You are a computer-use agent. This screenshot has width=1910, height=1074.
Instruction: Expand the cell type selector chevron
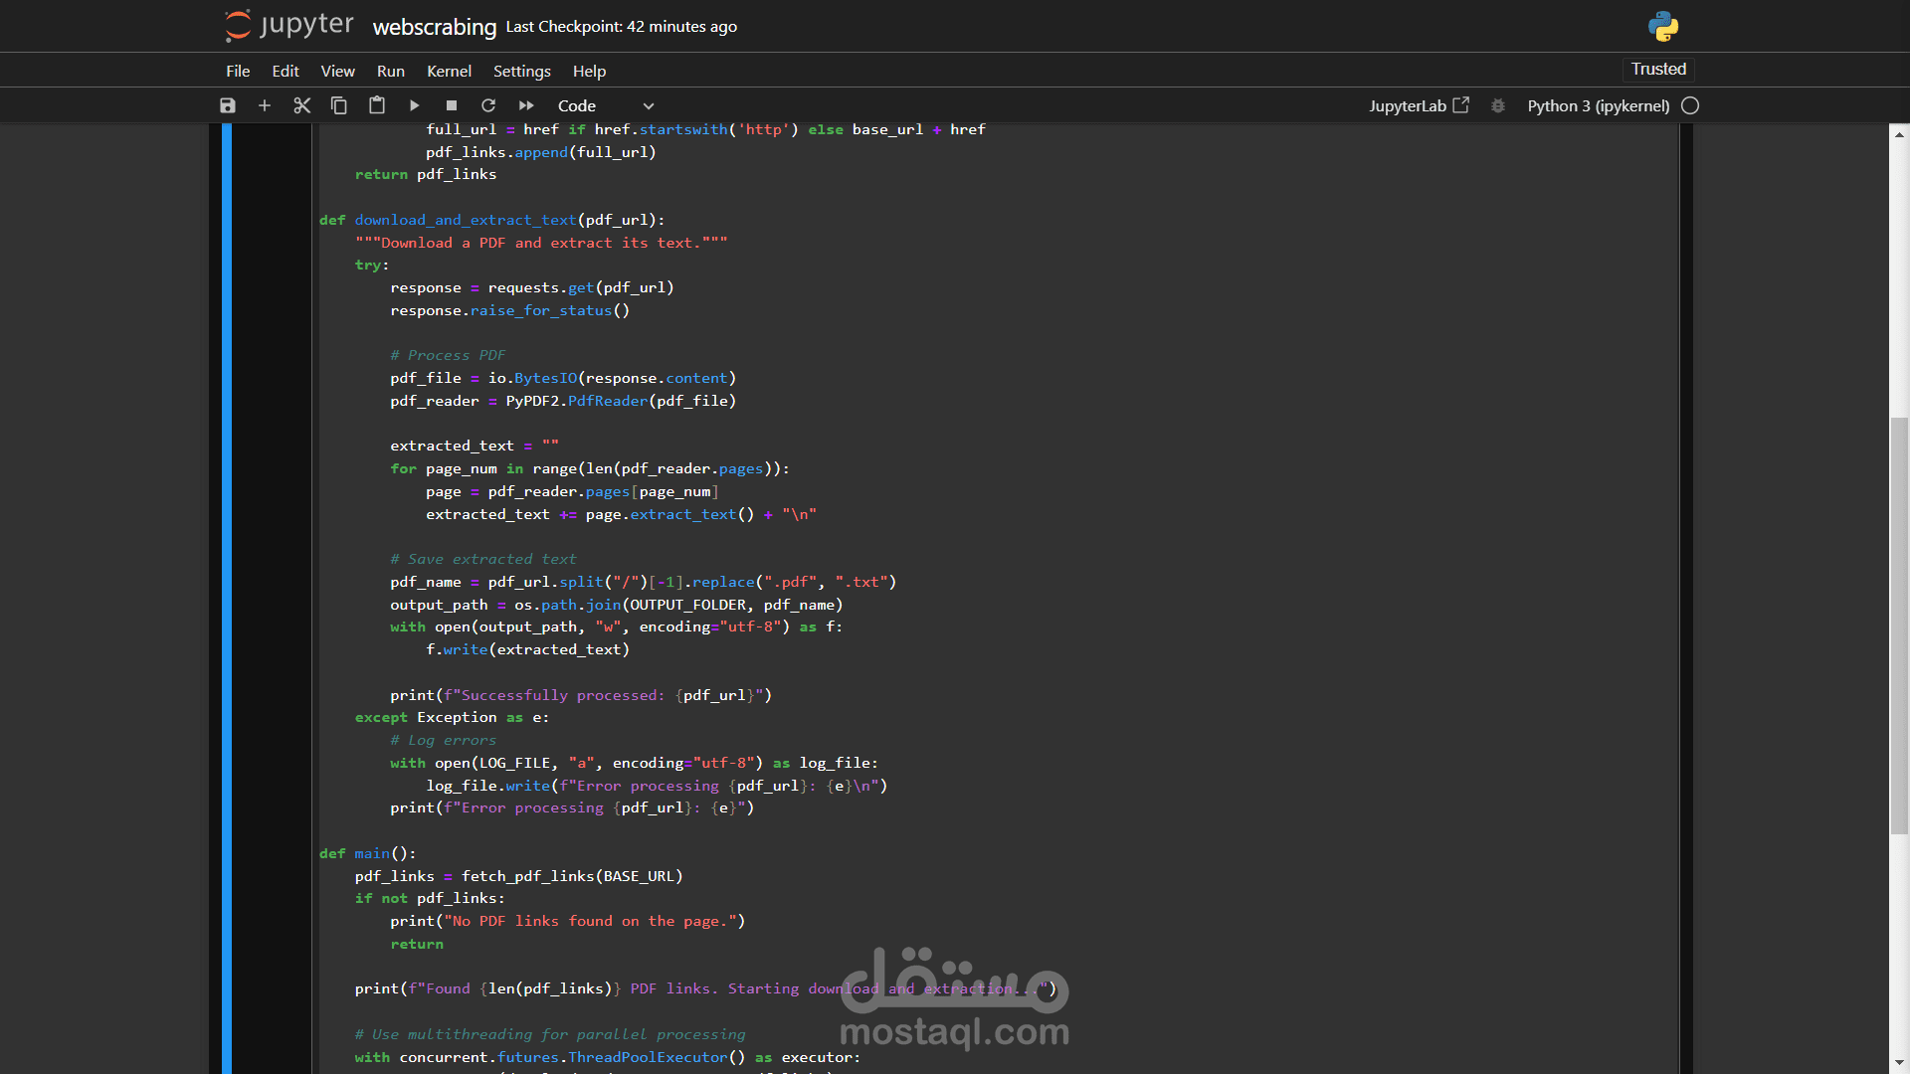[649, 106]
